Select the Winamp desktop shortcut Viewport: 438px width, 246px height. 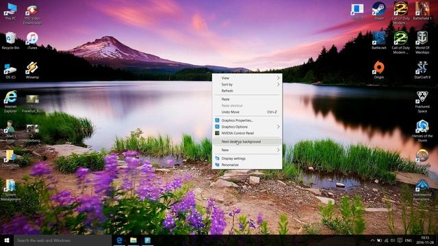pos(32,70)
